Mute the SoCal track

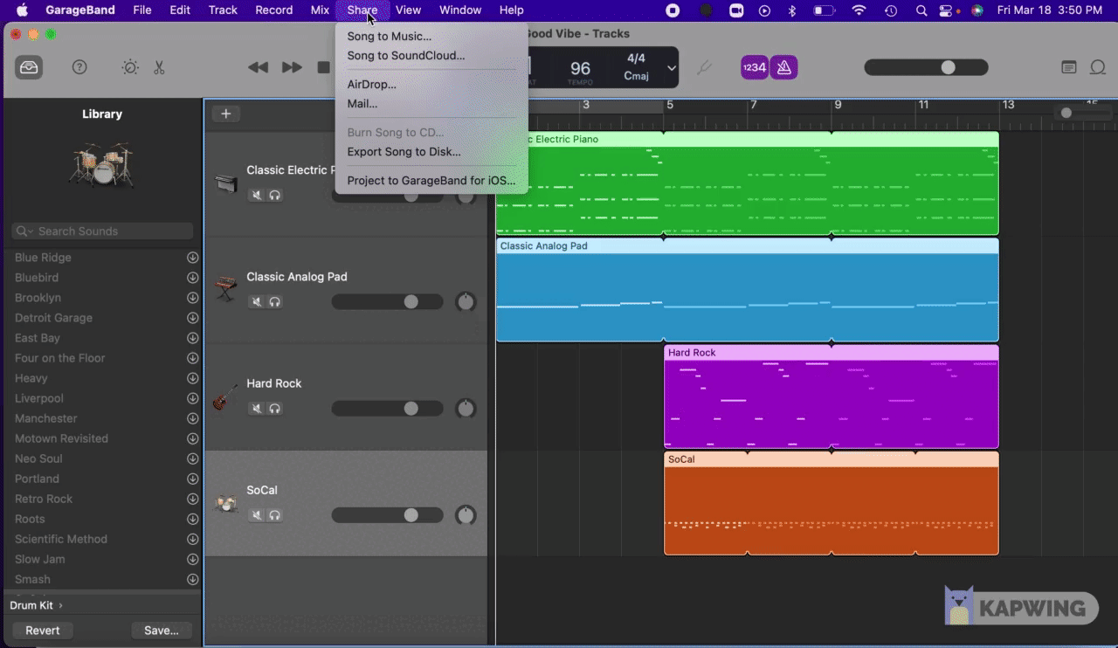[x=257, y=515]
